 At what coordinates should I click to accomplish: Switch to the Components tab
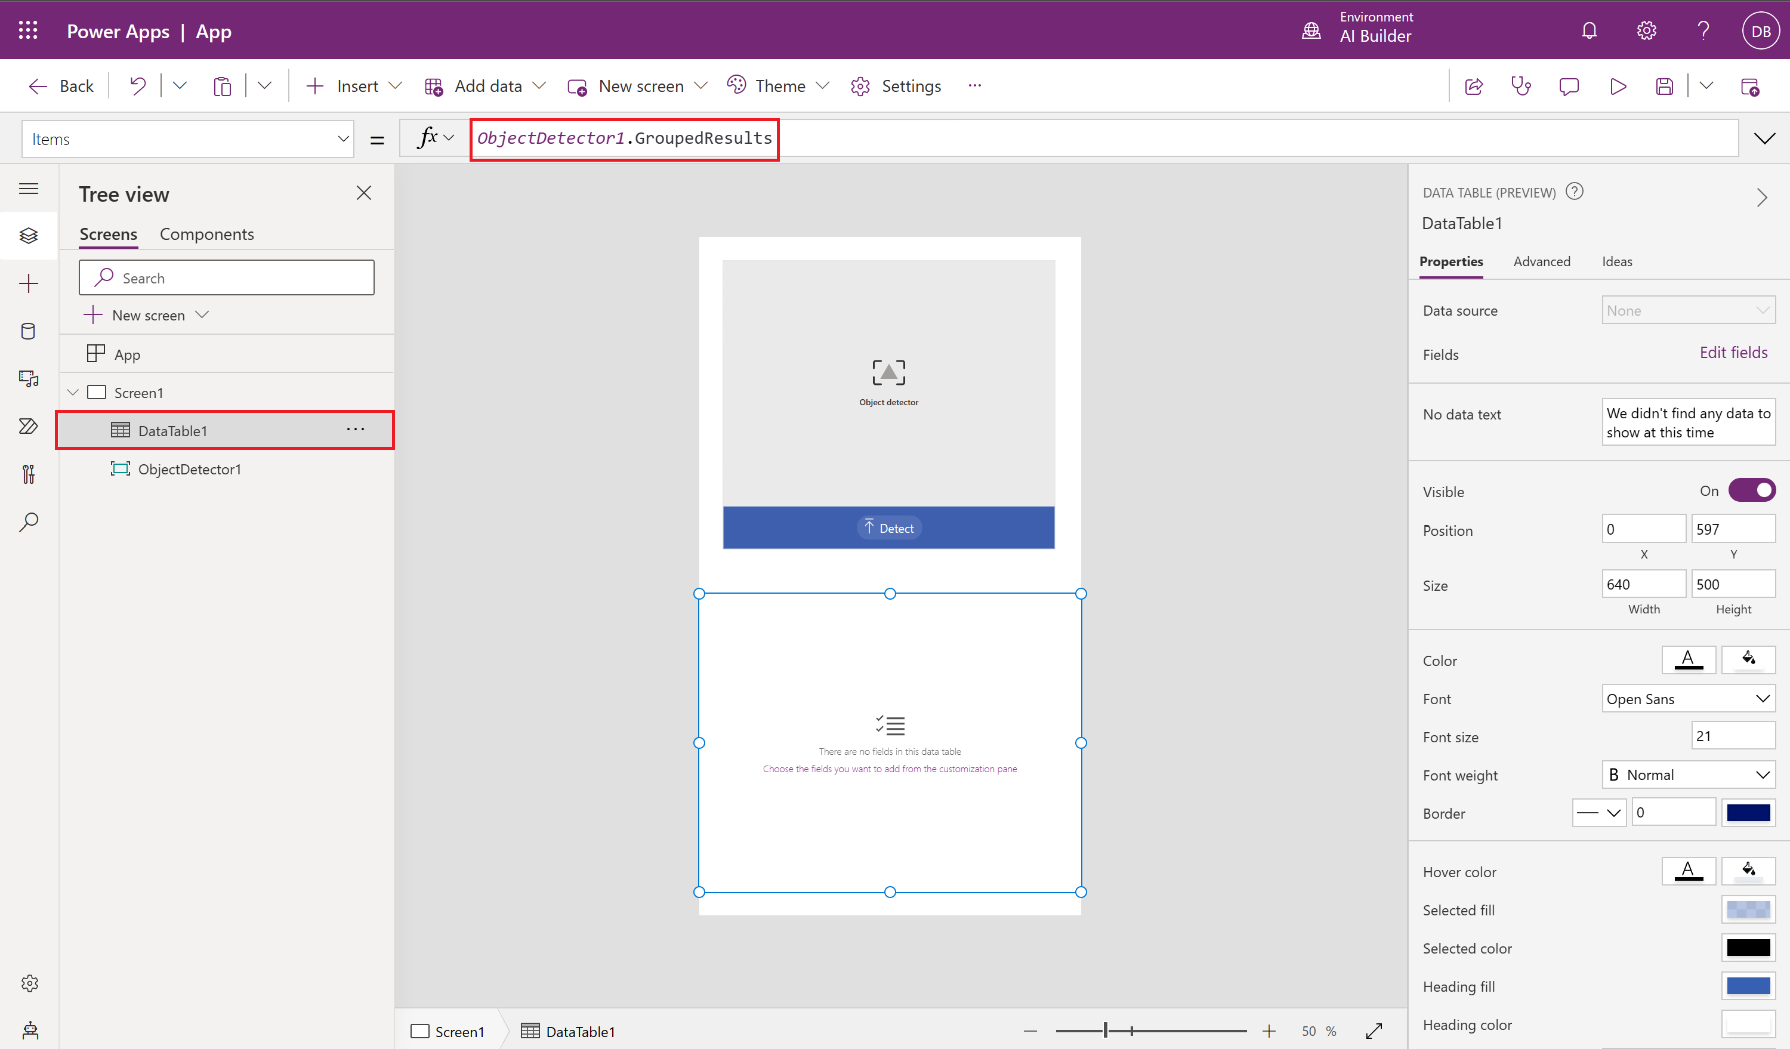click(x=206, y=234)
